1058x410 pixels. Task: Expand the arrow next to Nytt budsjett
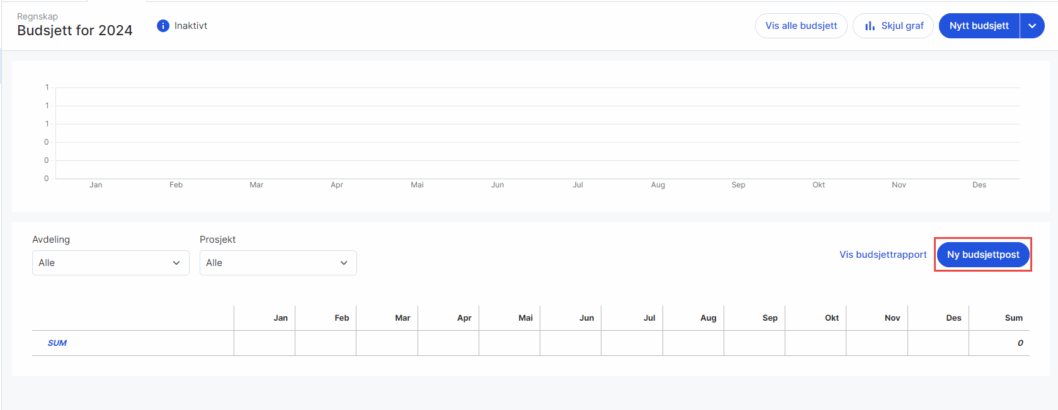pyautogui.click(x=1032, y=26)
